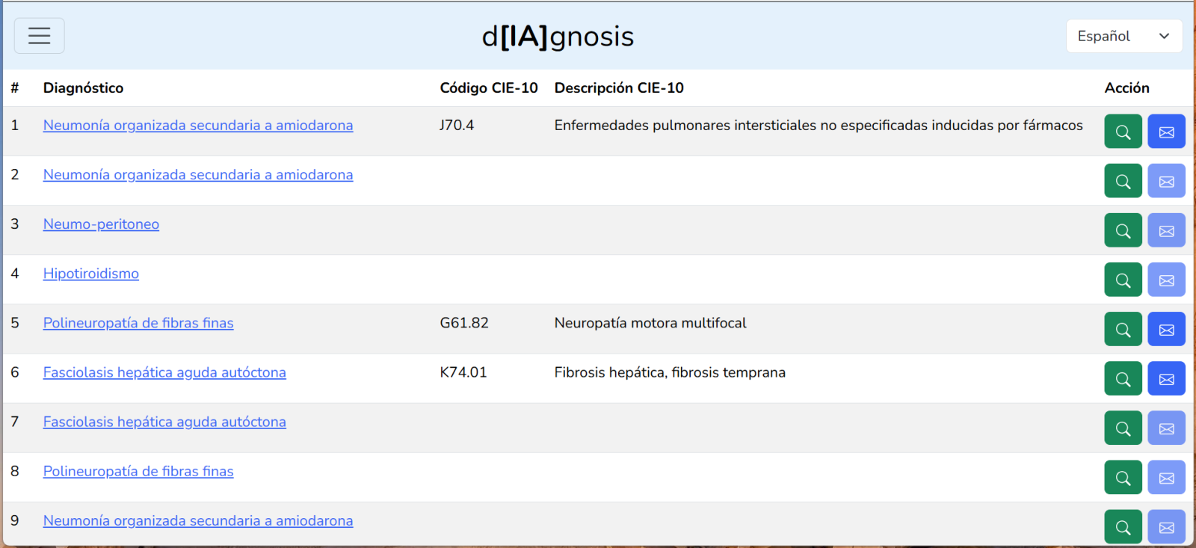This screenshot has height=548, width=1196.
Task: Click the search icon for row 1
Action: coord(1123,132)
